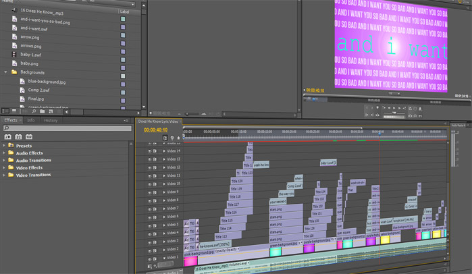Click Set Display Style icon under Video 1
472x274 pixels.
click(x=150, y=266)
